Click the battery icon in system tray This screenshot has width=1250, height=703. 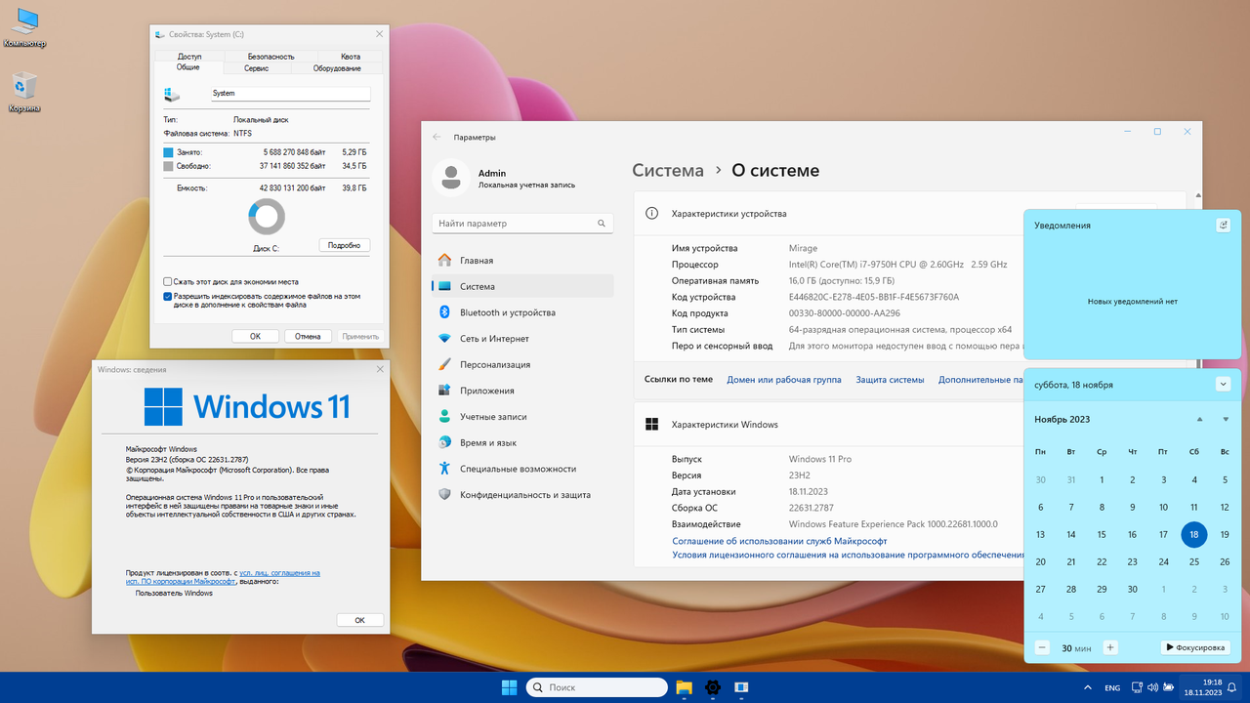tap(1169, 687)
